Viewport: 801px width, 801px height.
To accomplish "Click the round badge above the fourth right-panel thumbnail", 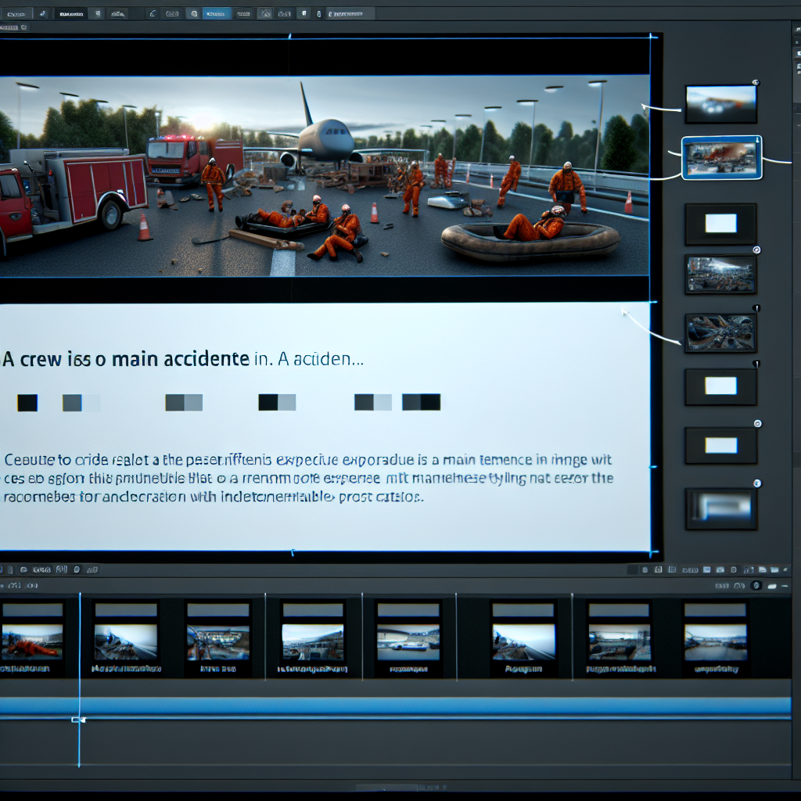I will [x=756, y=250].
